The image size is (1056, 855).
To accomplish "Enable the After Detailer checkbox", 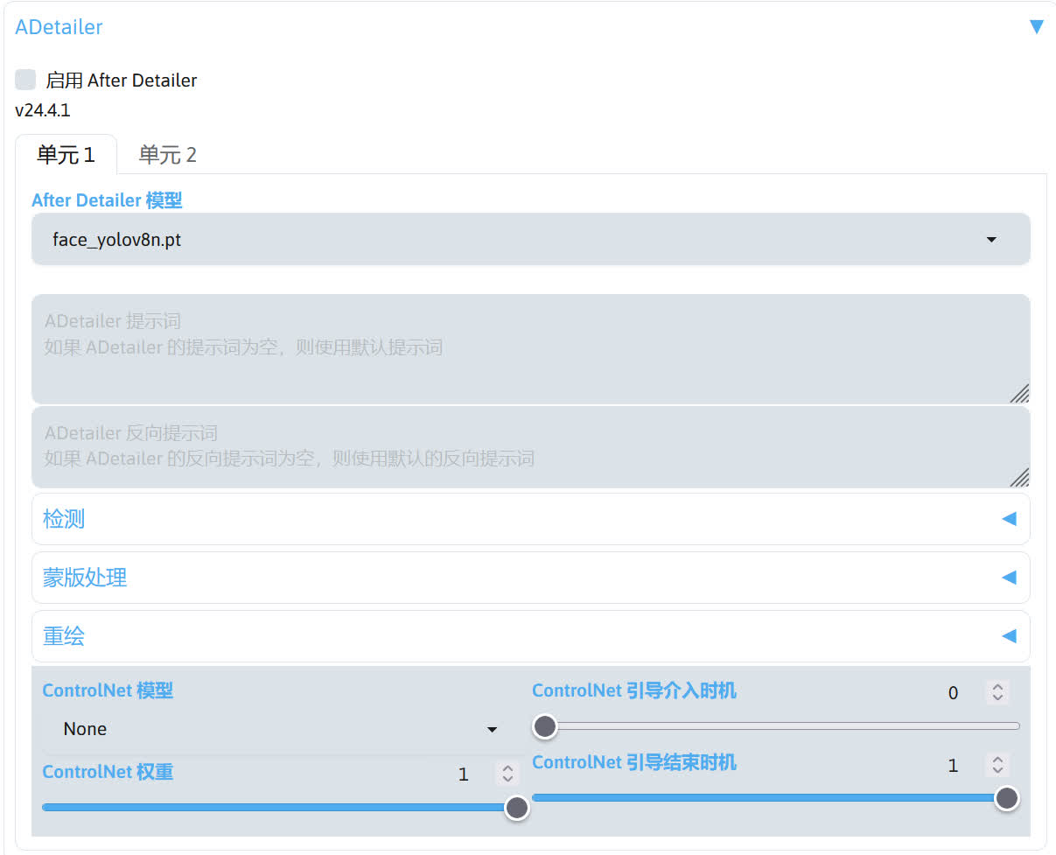I will 26,80.
